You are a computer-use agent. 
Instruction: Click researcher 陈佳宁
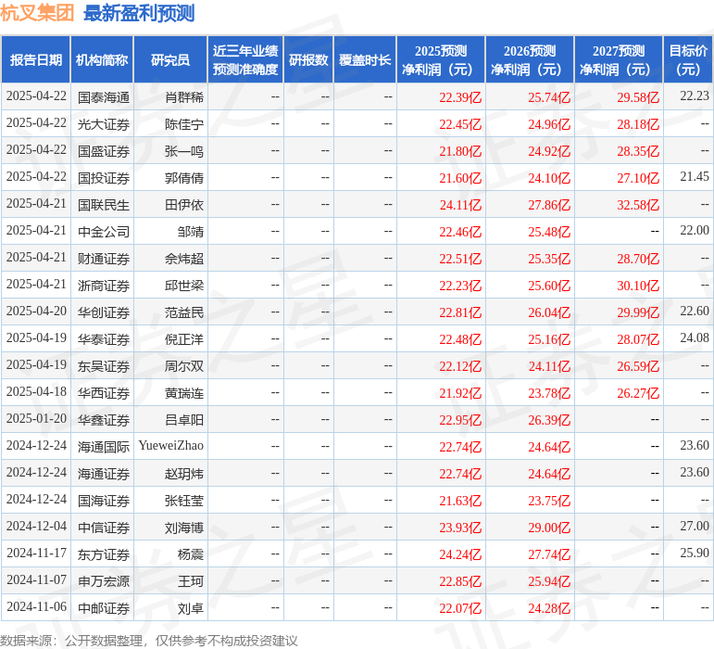(x=184, y=124)
